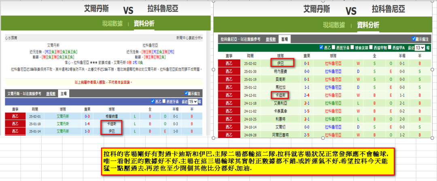Click 馬拉加 in the right table

tap(280, 87)
